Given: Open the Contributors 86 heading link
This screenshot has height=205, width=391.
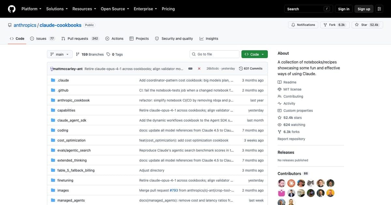Looking at the screenshot, I should (293, 173).
